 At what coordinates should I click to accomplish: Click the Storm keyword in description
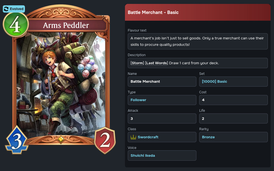(137, 63)
